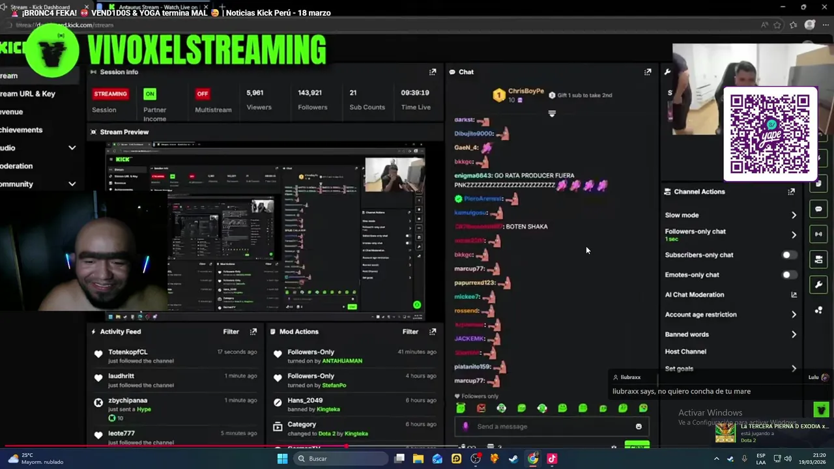Open the emoji picker in message box
The image size is (834, 469).
coord(639,427)
